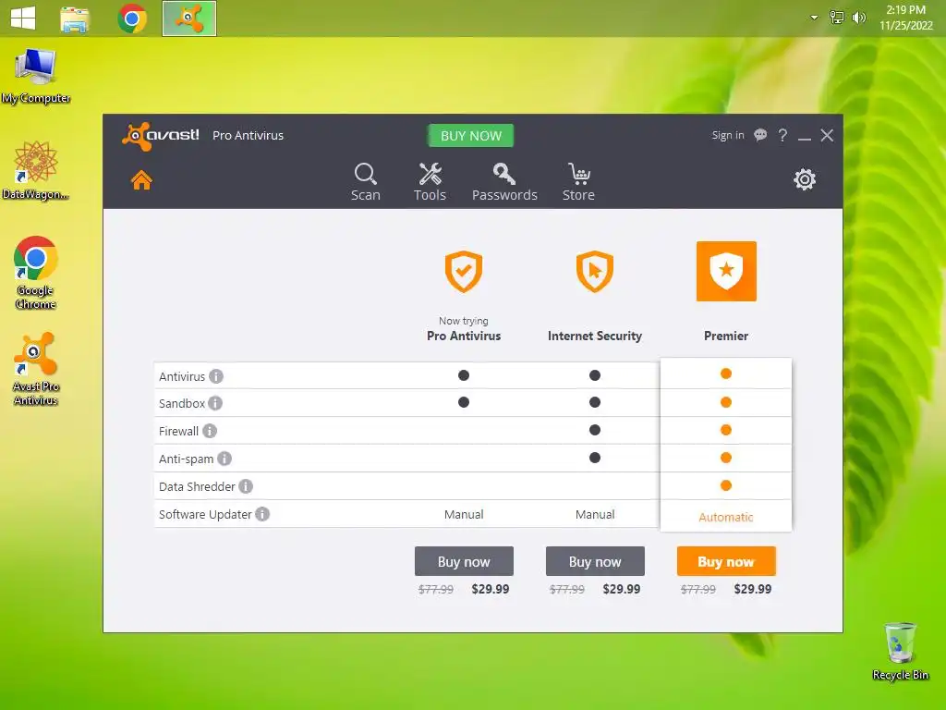This screenshot has width=946, height=710.
Task: Click Manual under Pro Antivirus column
Action: (x=464, y=514)
